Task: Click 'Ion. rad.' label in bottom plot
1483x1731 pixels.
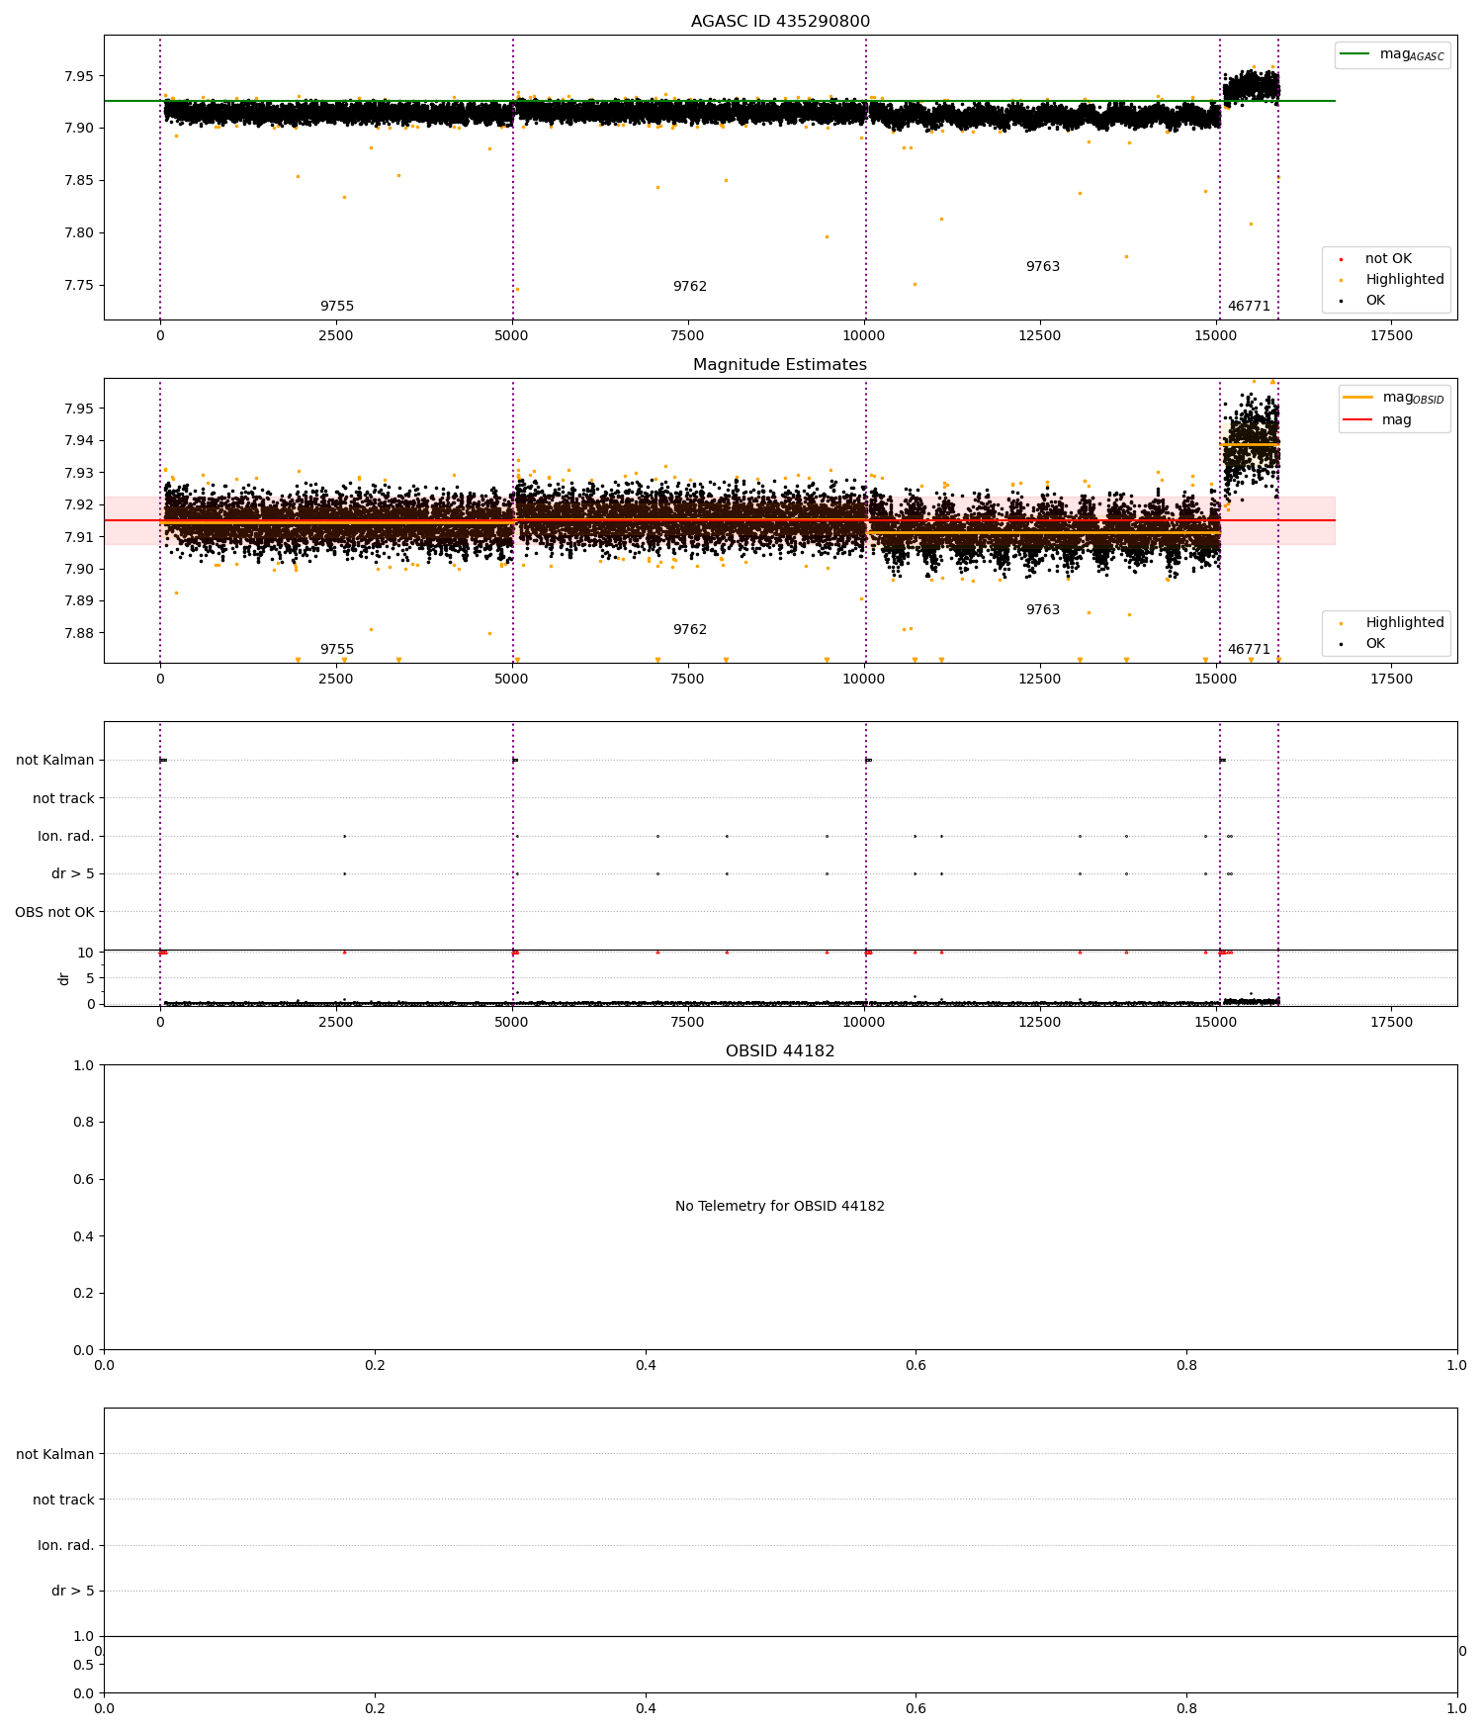Action: pos(66,1546)
